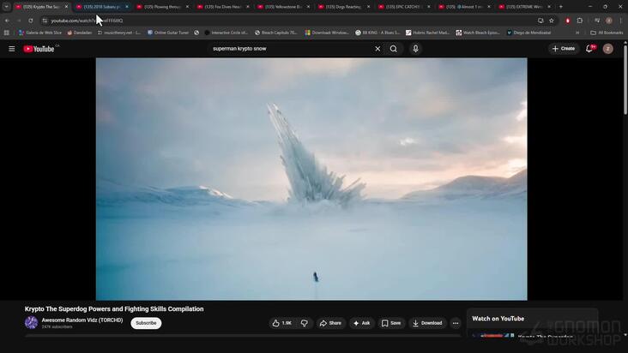Open the Galeria de Web Slice bookmark
The image size is (628, 353).
pyautogui.click(x=40, y=33)
